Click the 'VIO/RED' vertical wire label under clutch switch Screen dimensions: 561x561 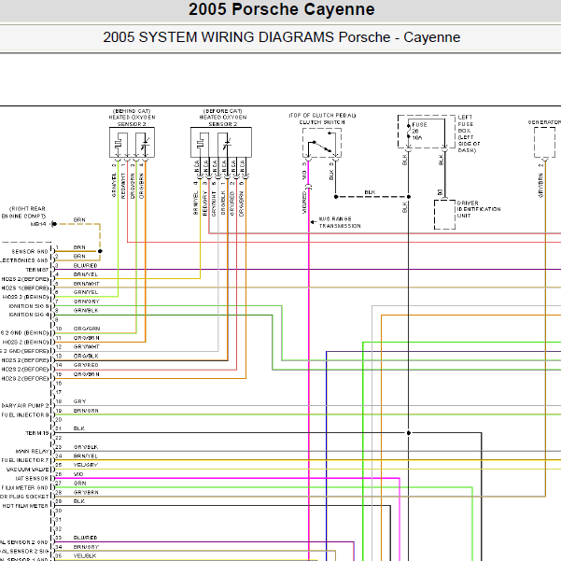304,203
